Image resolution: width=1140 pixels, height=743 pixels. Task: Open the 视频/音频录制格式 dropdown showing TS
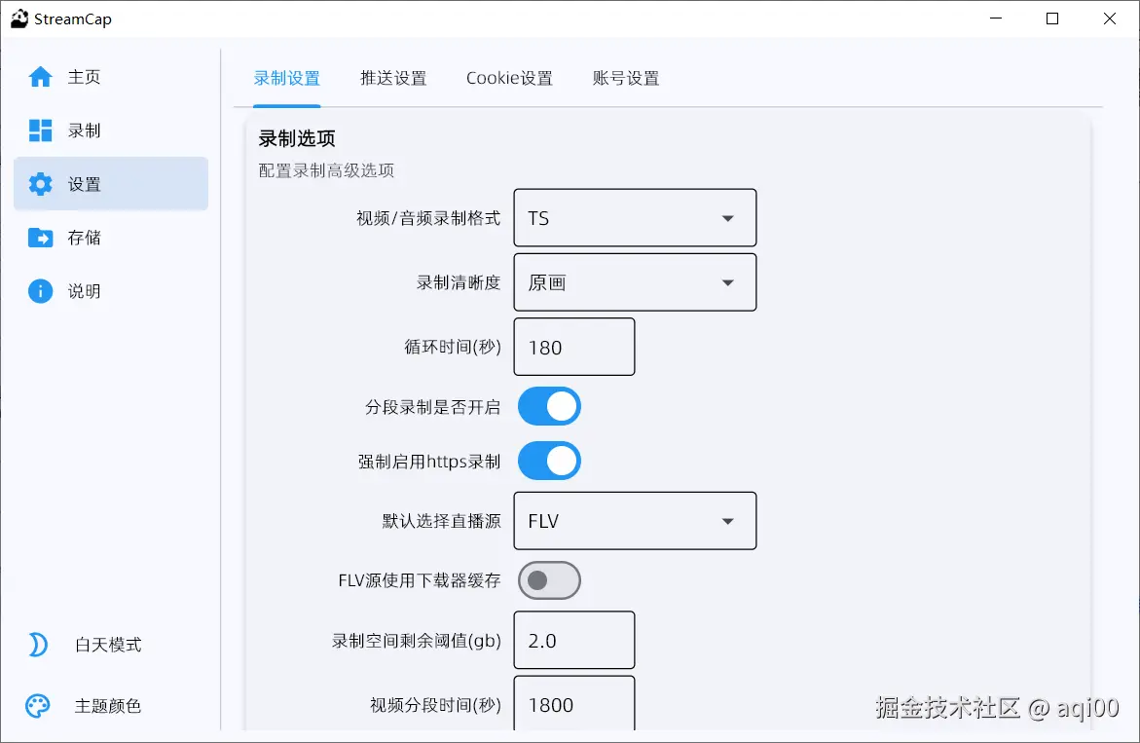pyautogui.click(x=635, y=218)
